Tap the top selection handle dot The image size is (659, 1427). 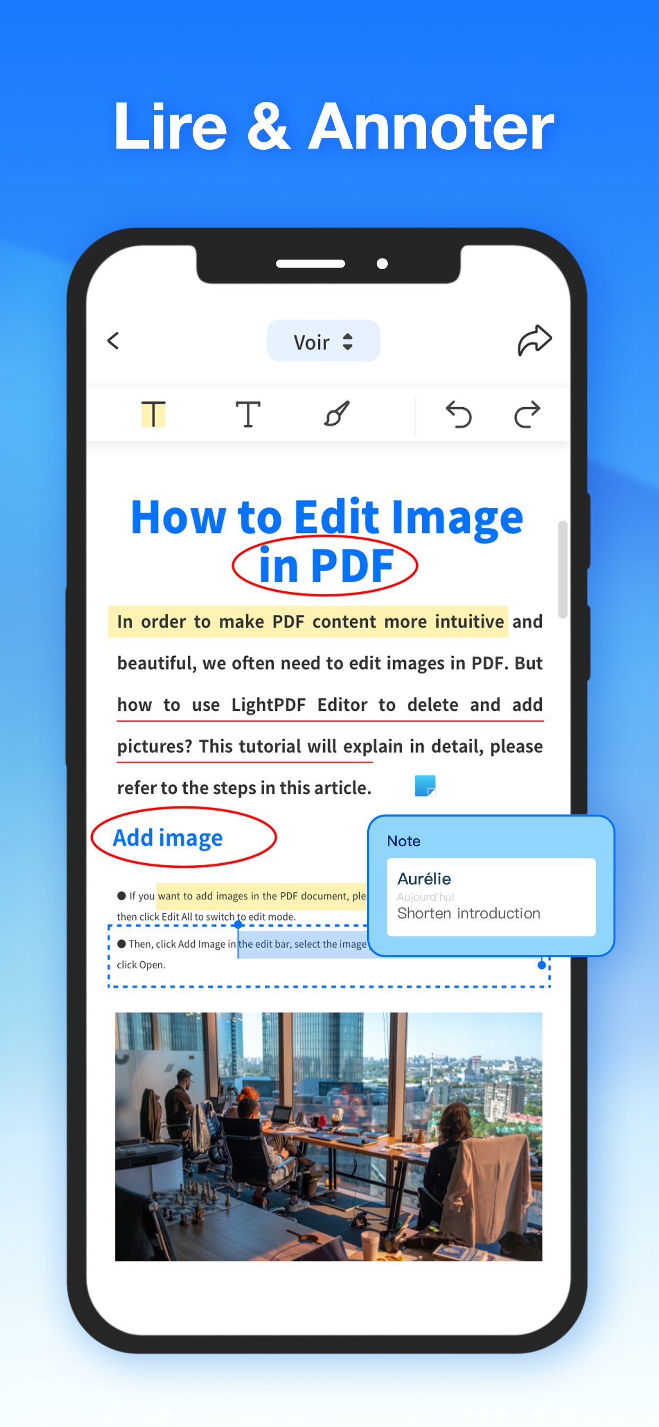pos(238,924)
